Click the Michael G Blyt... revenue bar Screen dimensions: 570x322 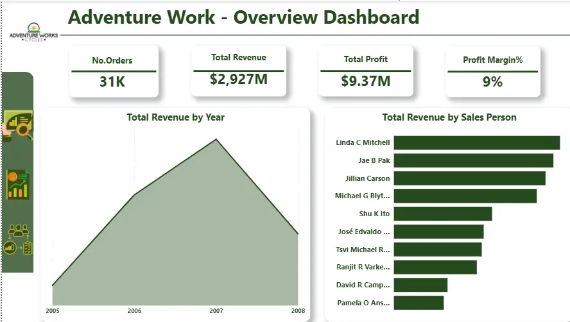tap(465, 196)
